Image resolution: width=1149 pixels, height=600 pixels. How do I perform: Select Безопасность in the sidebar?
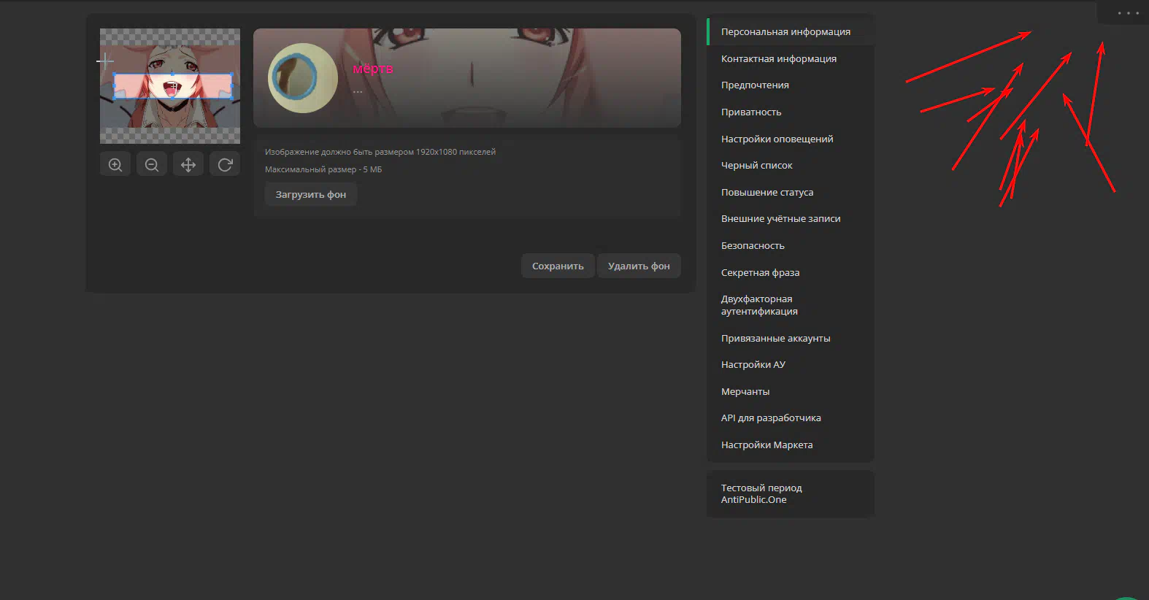[791, 245]
